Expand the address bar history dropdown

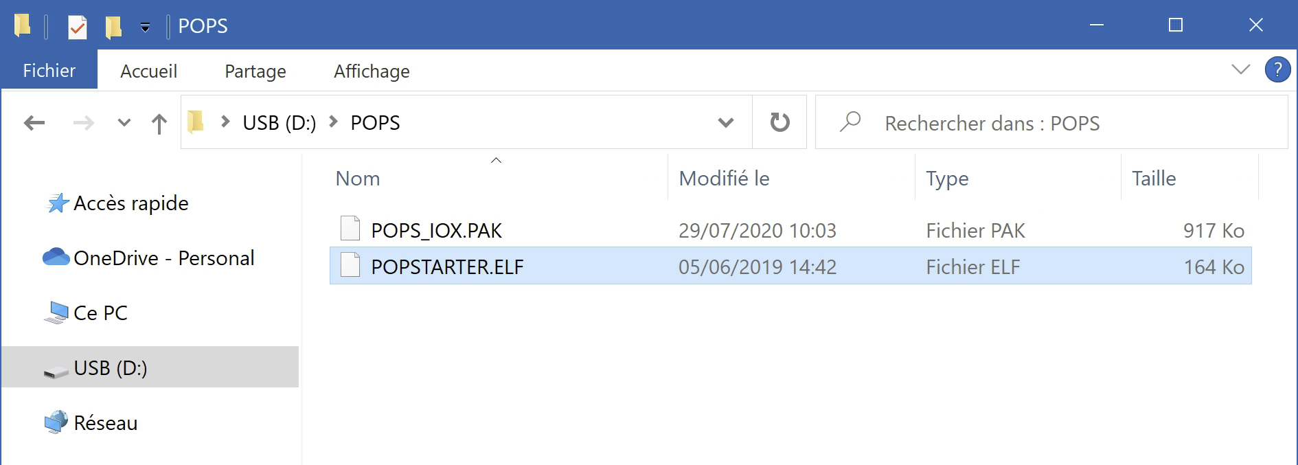click(726, 123)
